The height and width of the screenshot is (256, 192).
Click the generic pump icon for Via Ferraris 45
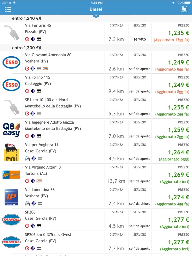(12, 33)
